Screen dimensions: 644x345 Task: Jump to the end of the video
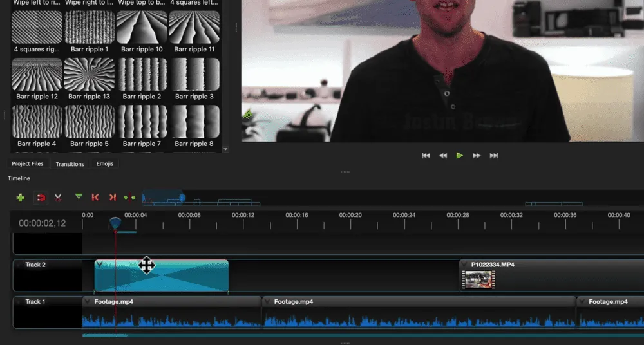pyautogui.click(x=494, y=156)
